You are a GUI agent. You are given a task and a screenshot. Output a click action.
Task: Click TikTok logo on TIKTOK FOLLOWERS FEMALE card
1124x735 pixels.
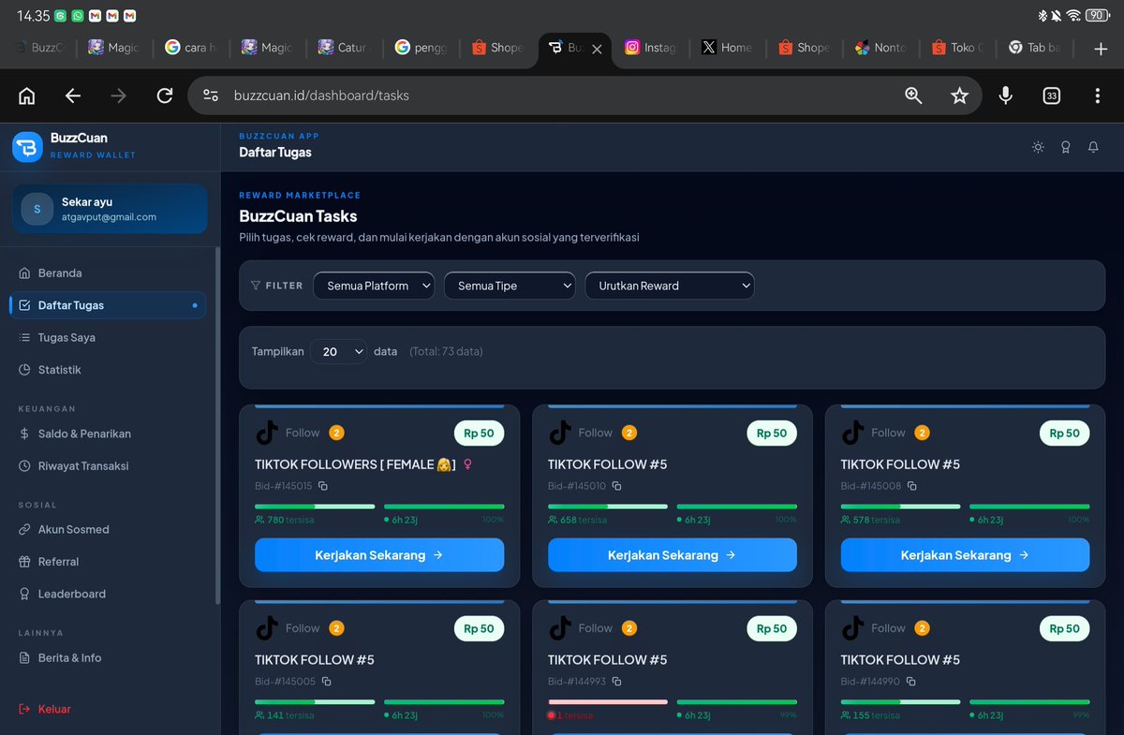coord(267,433)
